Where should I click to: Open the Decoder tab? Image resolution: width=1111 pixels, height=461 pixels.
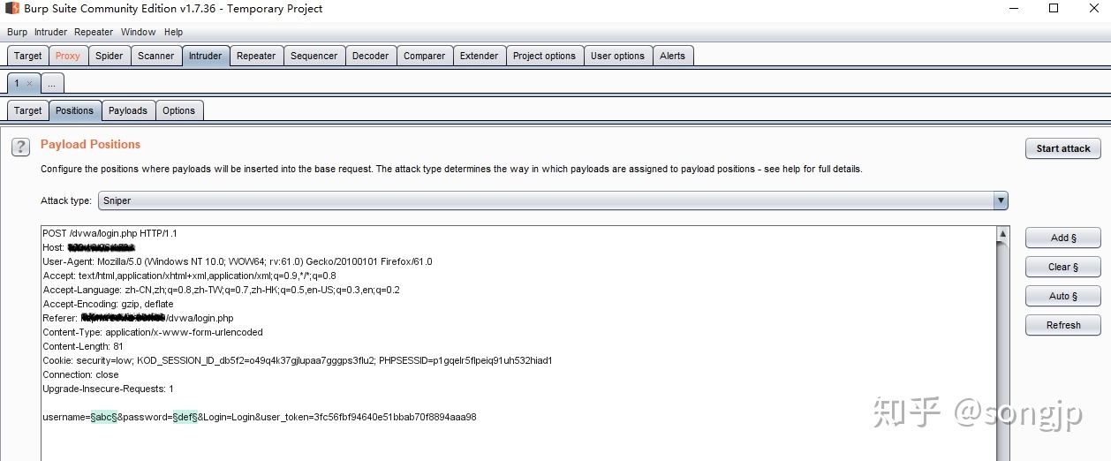coord(370,56)
